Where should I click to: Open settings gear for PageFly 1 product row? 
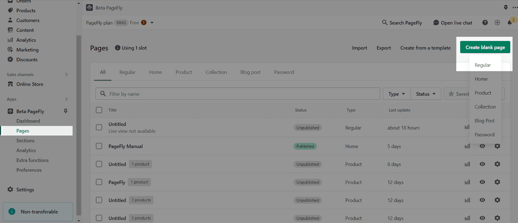pos(497,182)
